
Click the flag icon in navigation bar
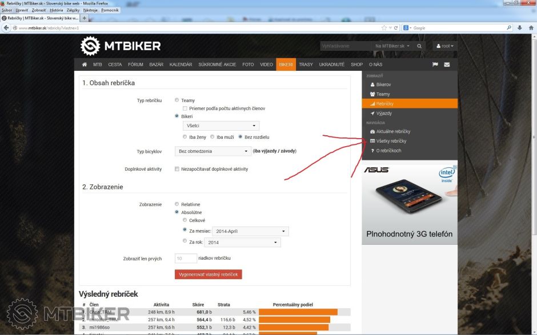pyautogui.click(x=435, y=64)
